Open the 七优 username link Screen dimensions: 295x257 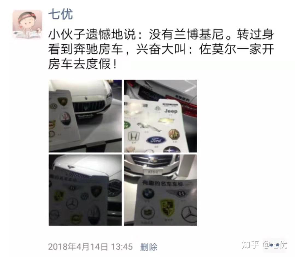61,14
